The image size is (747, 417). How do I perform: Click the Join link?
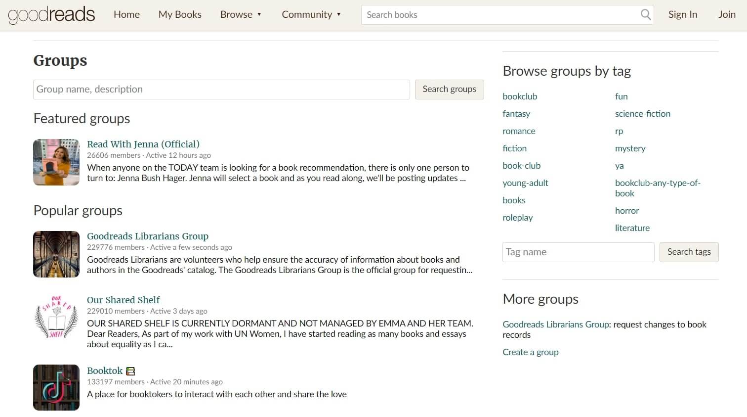pos(727,15)
